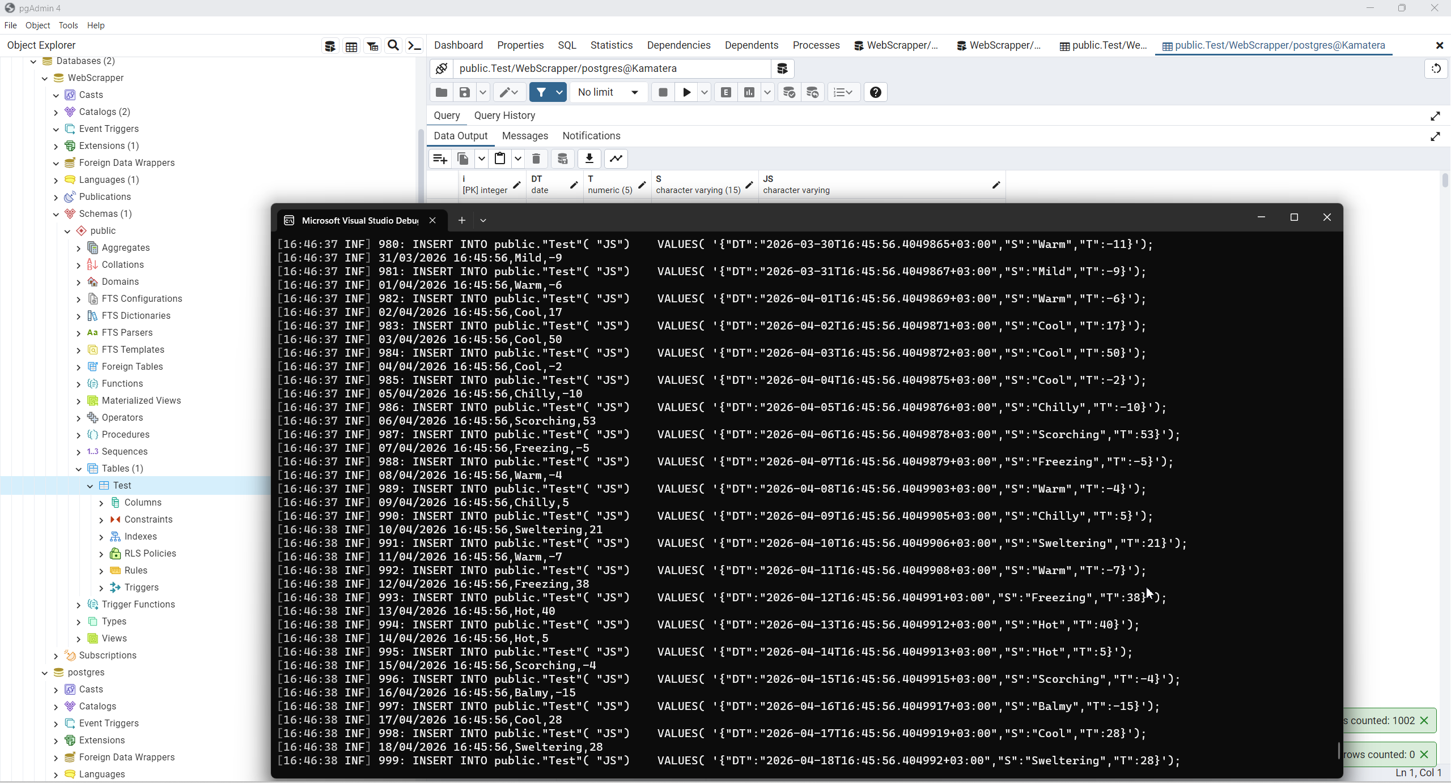
Task: Launch the PSQL Tool terminal icon
Action: point(414,46)
